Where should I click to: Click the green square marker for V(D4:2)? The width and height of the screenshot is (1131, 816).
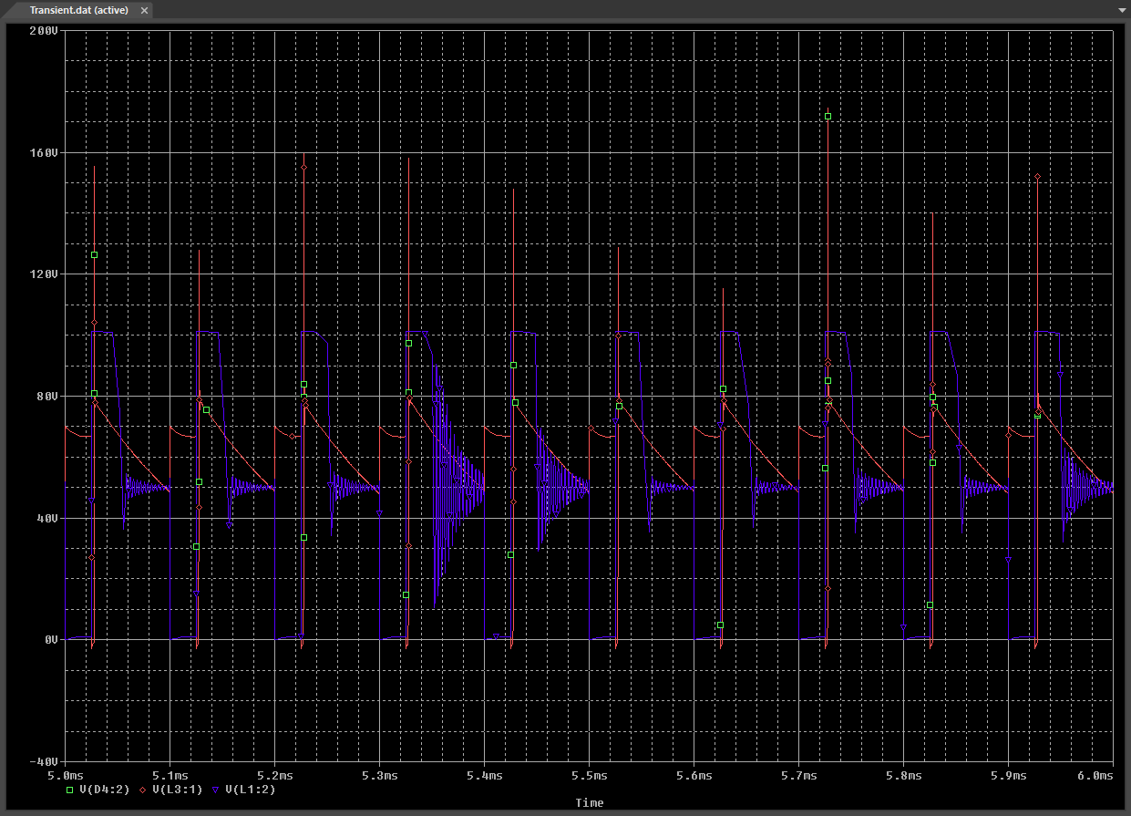pos(71,790)
